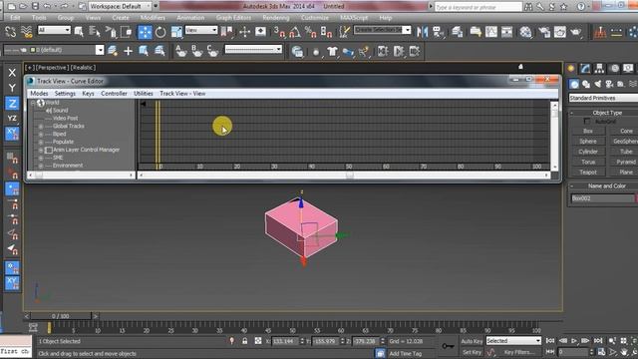Screen dimensions: 638x359
Task: Restrict to YZ plane constraint
Action: click(12, 118)
